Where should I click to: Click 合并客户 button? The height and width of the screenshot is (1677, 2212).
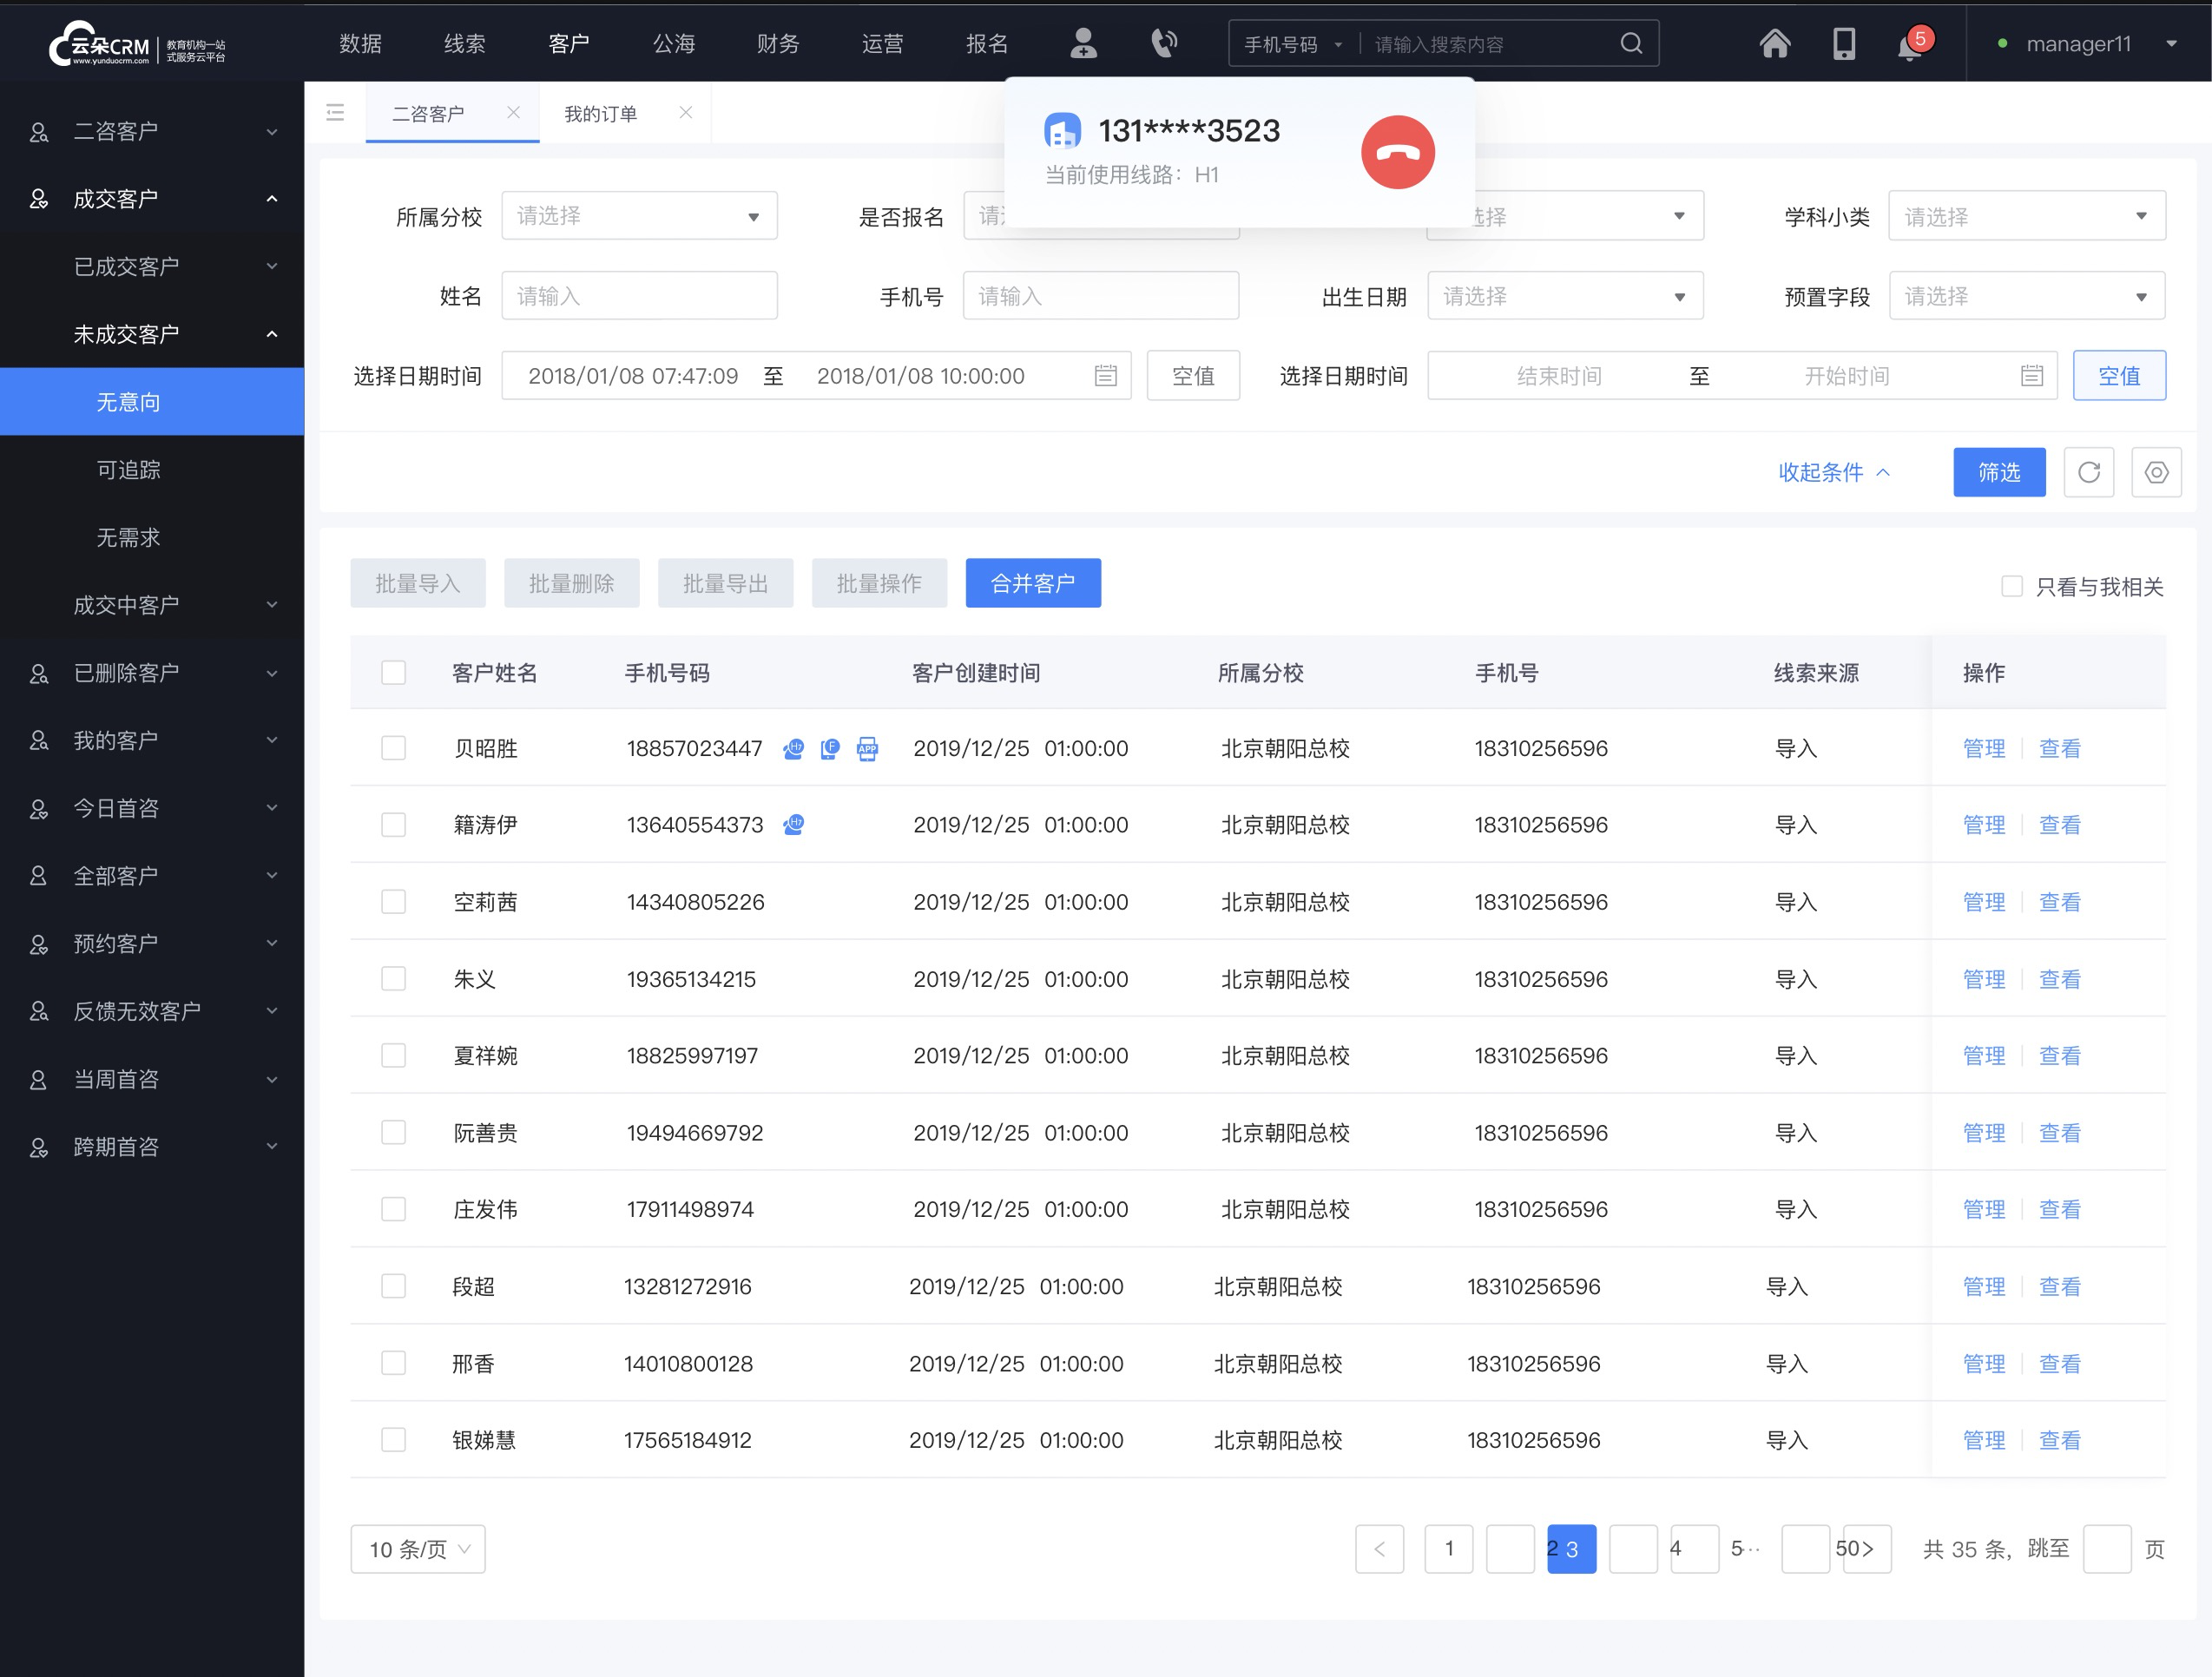[1036, 582]
